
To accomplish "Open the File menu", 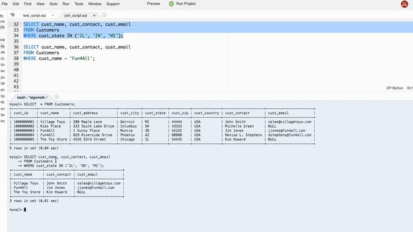I will (5, 4).
